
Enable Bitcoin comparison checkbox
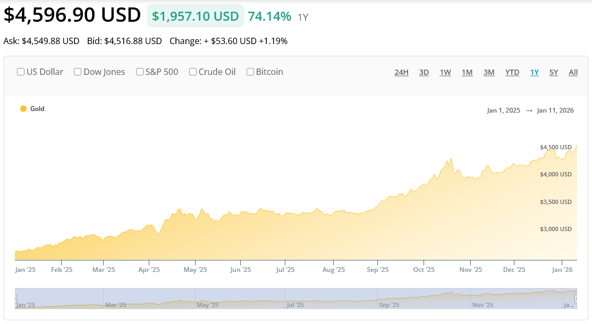pos(250,72)
